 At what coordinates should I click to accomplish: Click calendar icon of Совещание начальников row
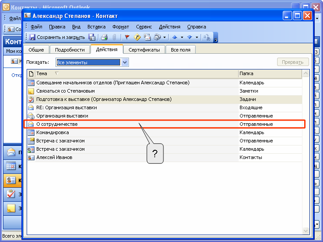[31, 83]
